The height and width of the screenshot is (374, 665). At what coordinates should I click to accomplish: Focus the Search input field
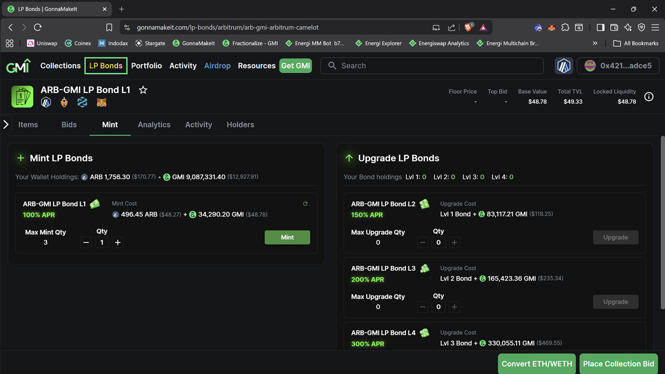point(436,66)
